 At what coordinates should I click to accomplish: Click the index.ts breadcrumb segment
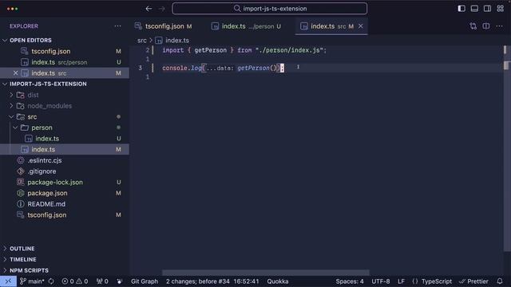pyautogui.click(x=177, y=41)
